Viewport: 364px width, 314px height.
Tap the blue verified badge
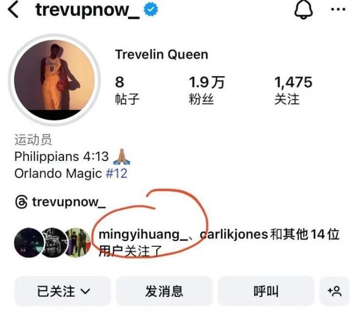tap(151, 9)
